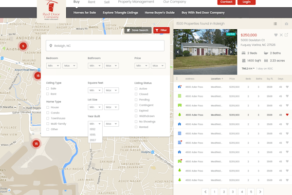
Task: Click the Red Door Company logo
Action: [x=51, y=10]
